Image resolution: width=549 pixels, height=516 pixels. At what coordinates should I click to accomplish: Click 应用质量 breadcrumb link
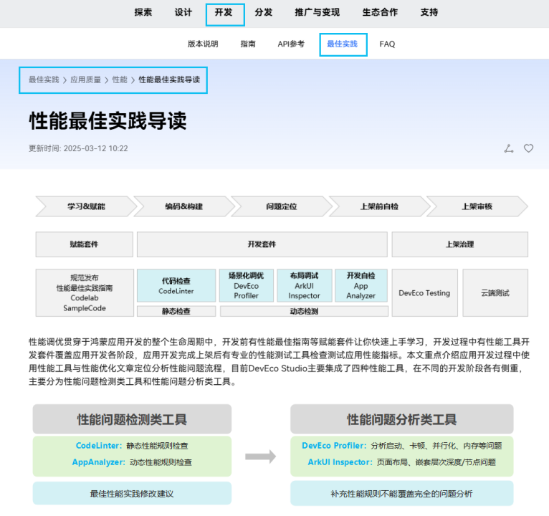[85, 80]
